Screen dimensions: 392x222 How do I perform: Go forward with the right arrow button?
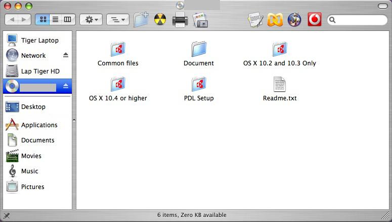click(24, 20)
